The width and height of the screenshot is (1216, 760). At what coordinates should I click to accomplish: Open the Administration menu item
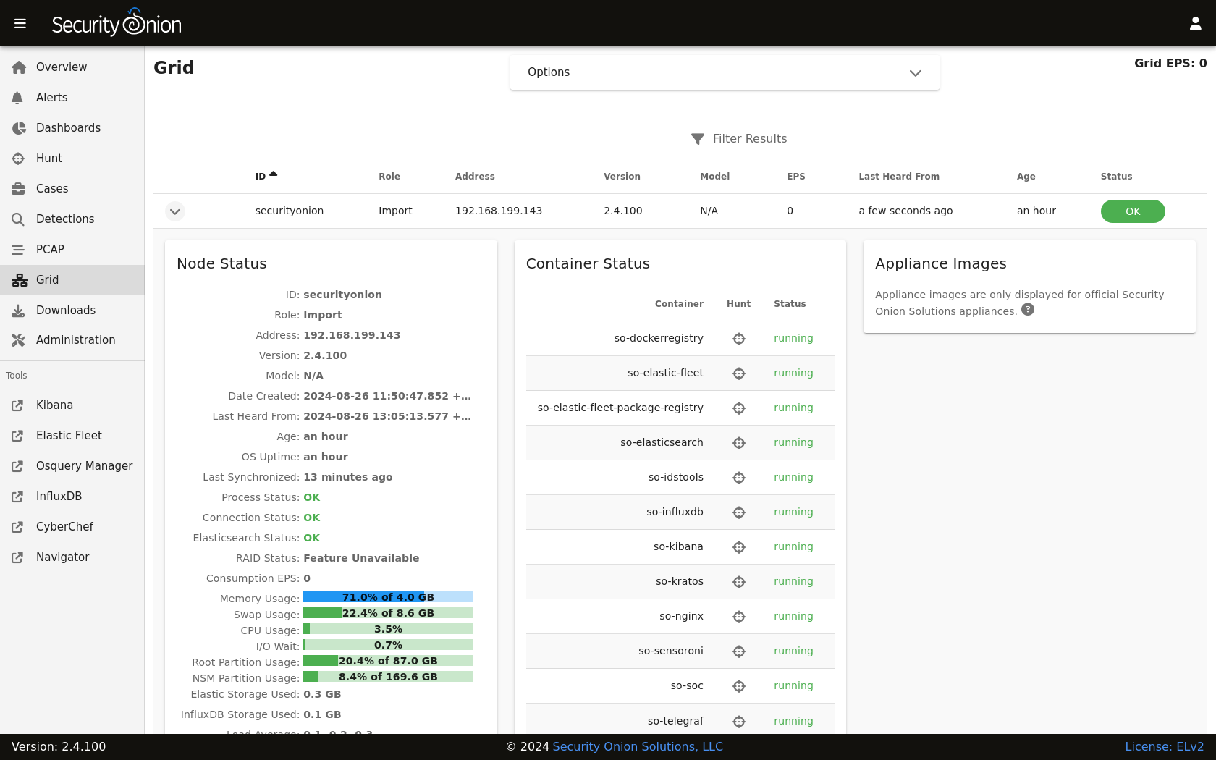72,340
